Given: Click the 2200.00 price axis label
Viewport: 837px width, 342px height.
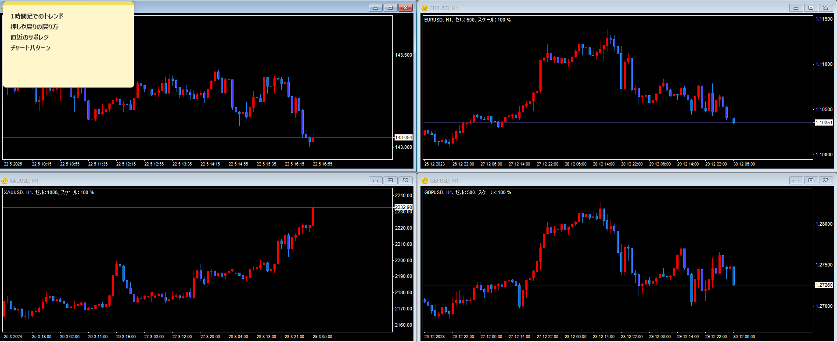Looking at the screenshot, I should (403, 260).
